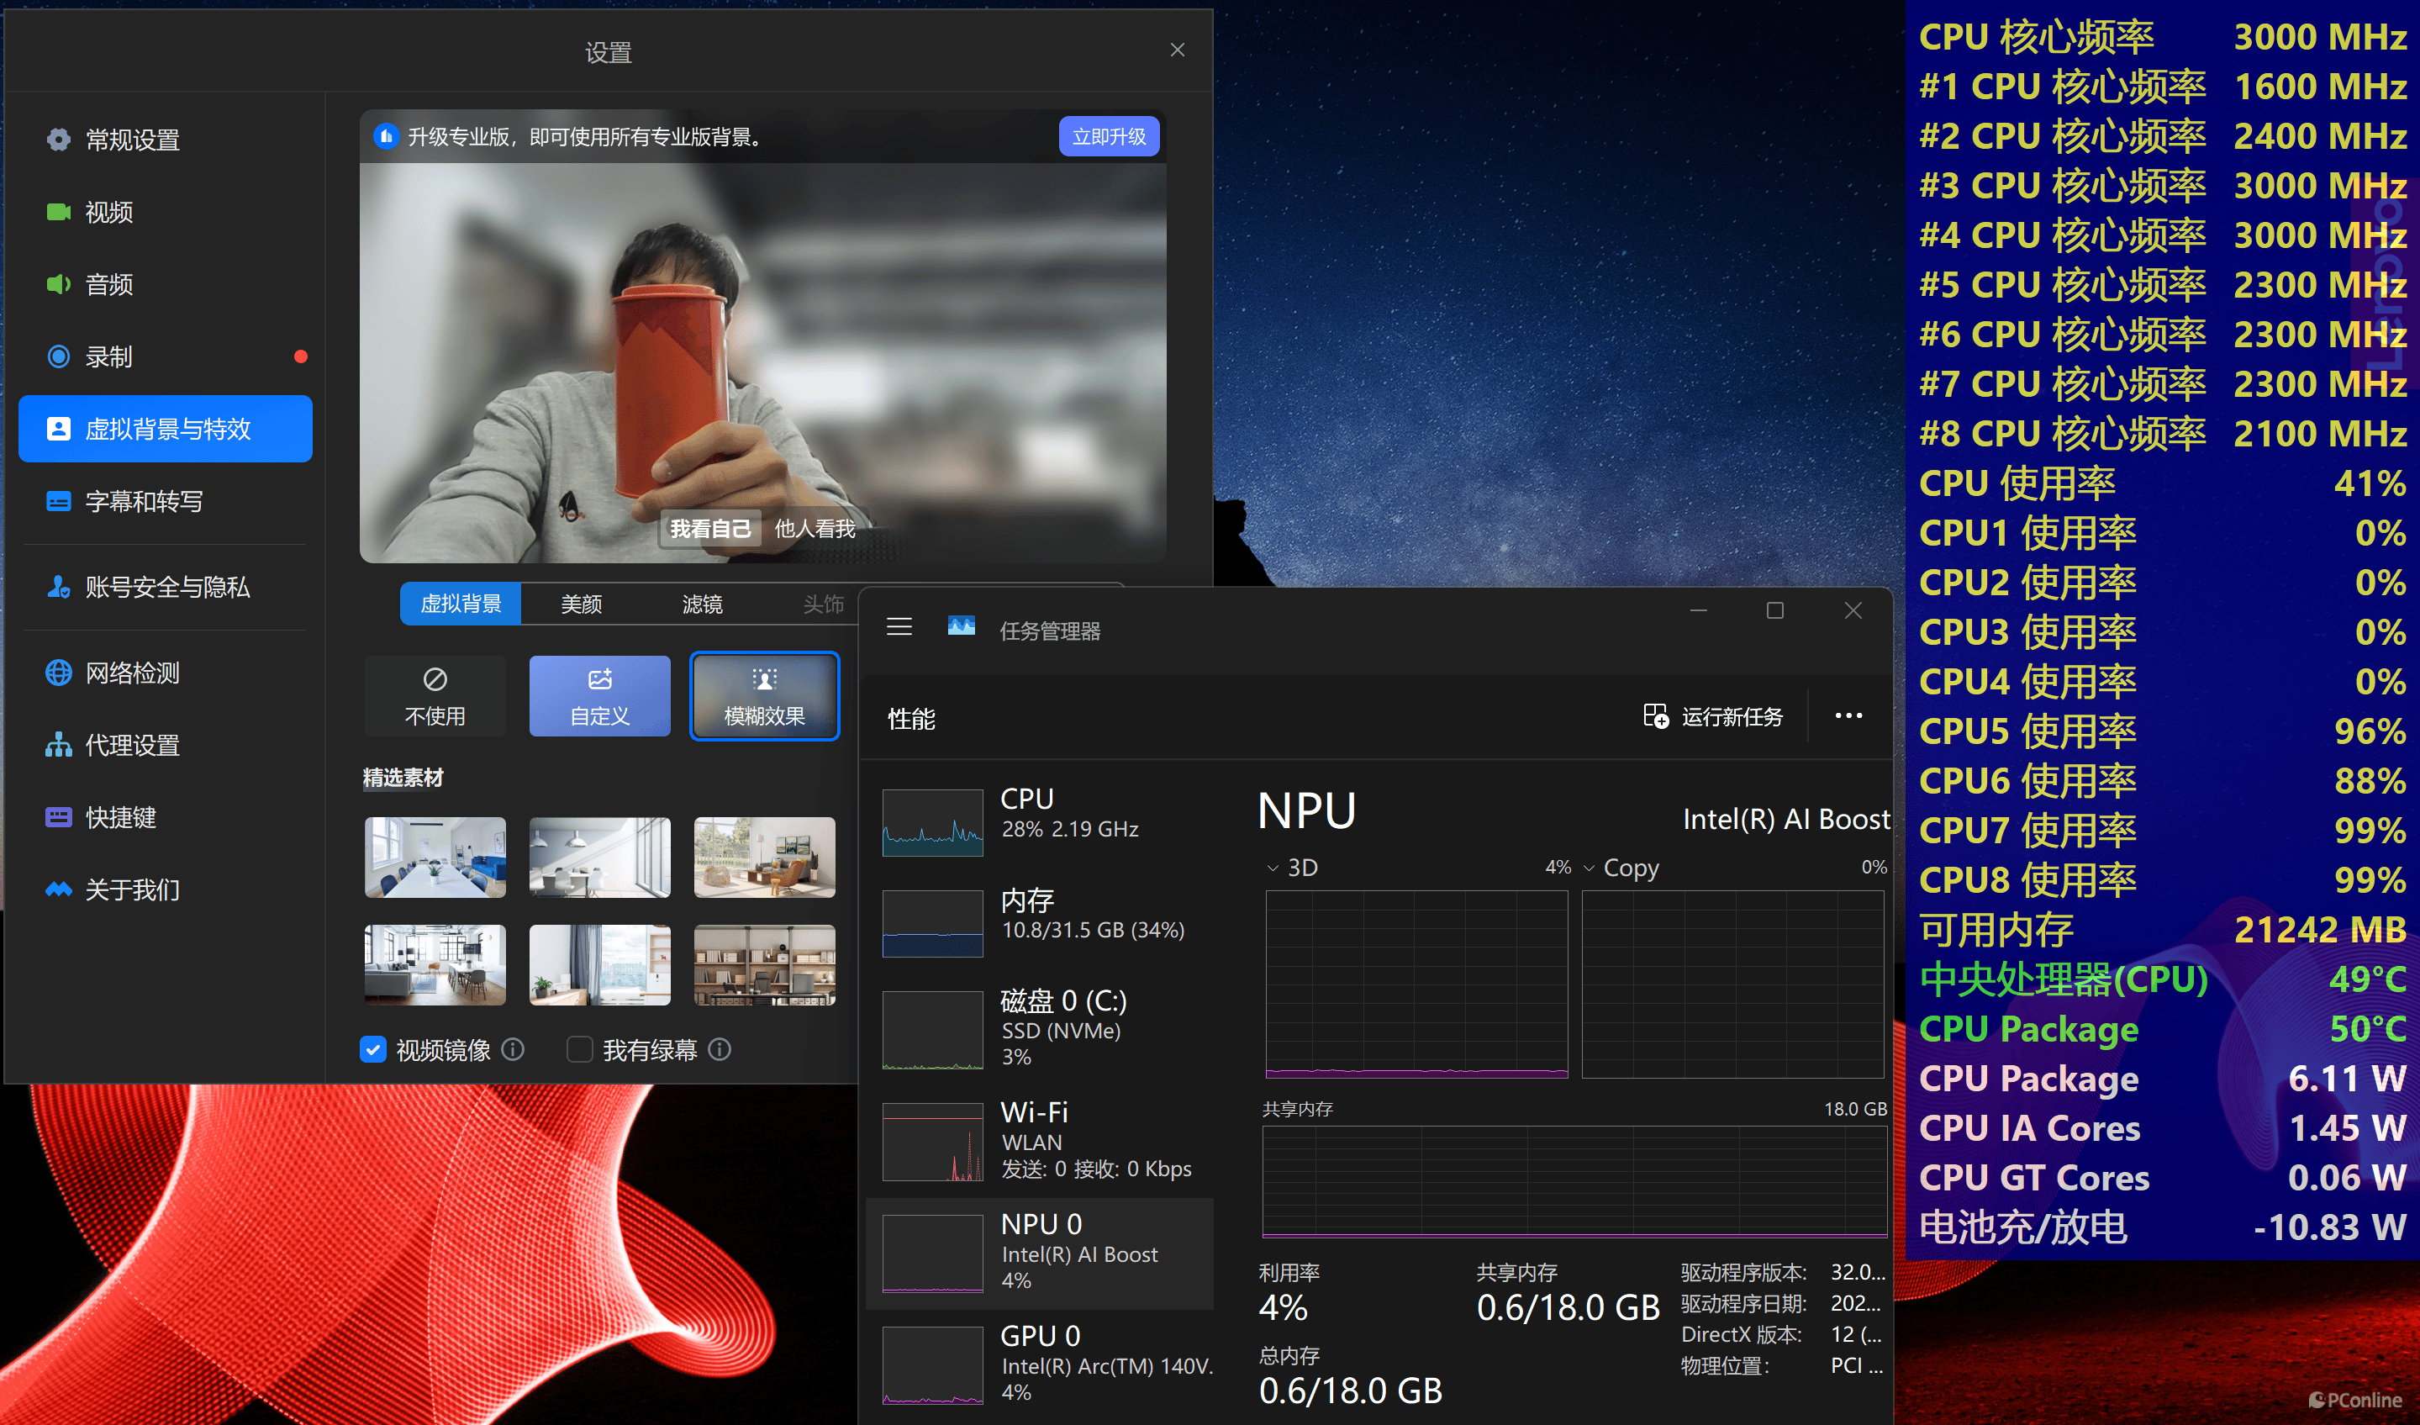
Task: Expand the 3D graph dropdown chevron
Action: pos(1273,868)
